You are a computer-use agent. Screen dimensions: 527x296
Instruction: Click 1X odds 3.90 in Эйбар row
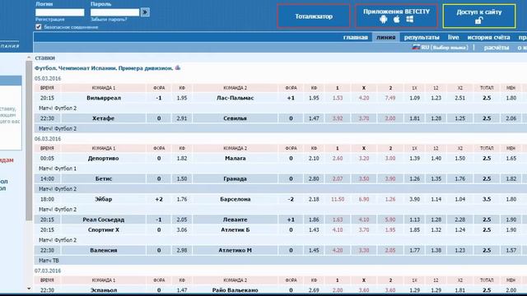point(414,199)
